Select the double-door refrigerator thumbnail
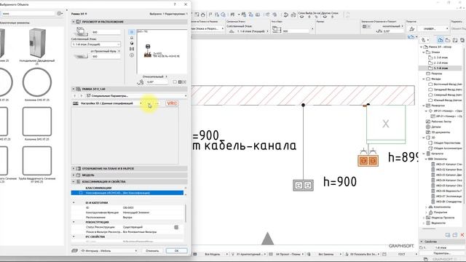Screen dimensions: 466x262 click(x=37, y=43)
